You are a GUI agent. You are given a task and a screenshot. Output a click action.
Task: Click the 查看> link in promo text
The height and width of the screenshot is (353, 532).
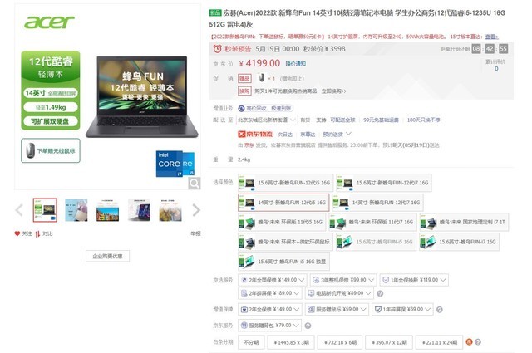point(491,37)
